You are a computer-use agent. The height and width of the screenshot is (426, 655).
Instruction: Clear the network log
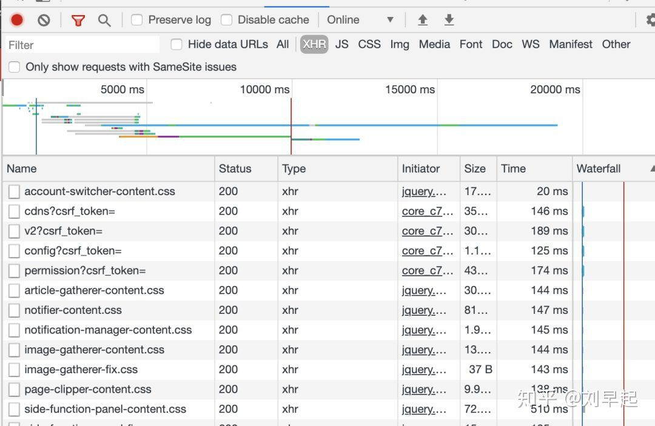(x=44, y=20)
